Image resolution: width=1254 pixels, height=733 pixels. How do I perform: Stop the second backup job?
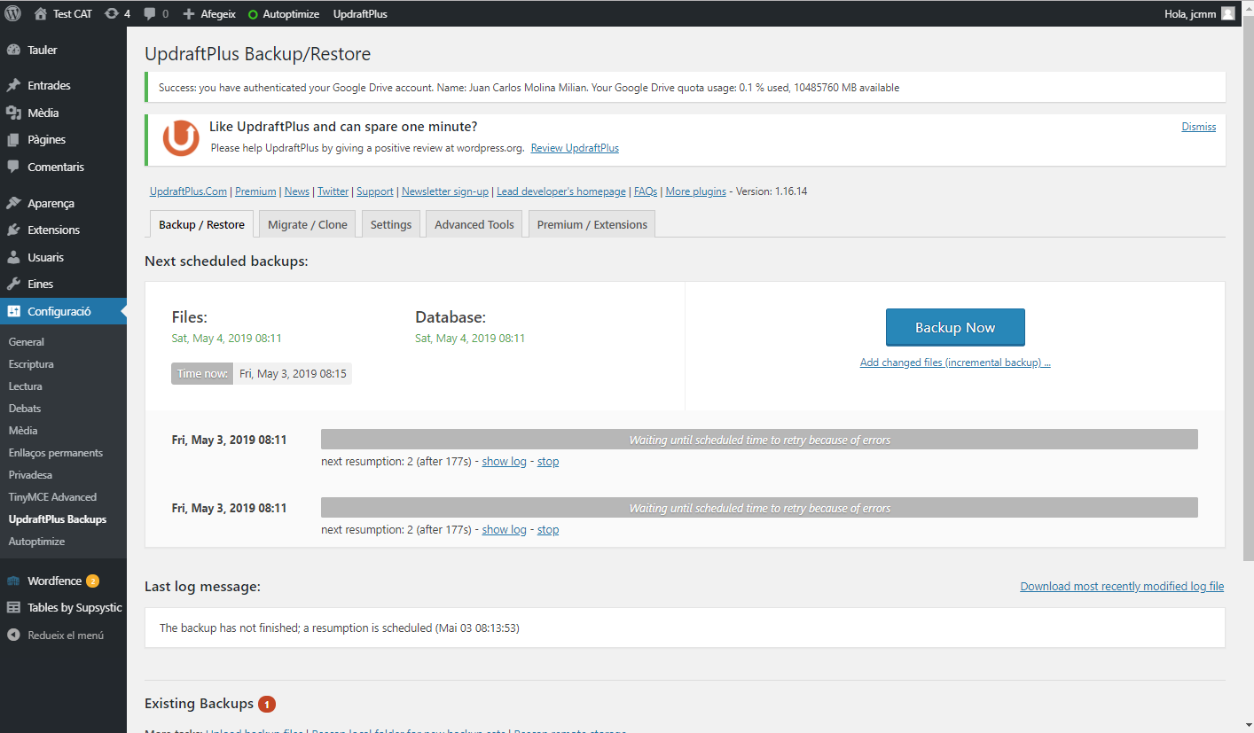point(548,529)
